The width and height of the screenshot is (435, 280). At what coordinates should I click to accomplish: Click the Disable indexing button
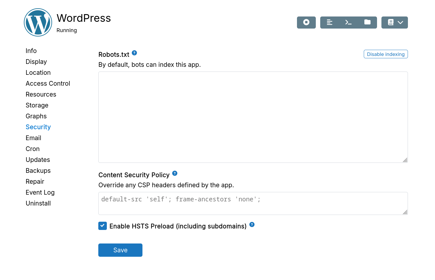tap(386, 54)
